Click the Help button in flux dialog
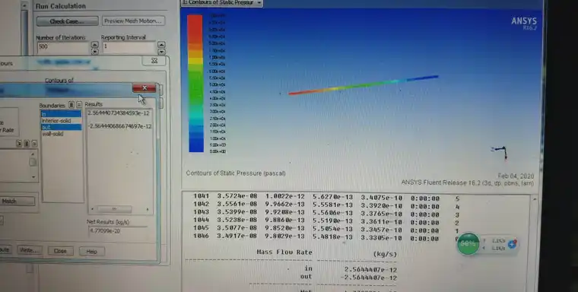The image size is (578, 292). coord(91,252)
